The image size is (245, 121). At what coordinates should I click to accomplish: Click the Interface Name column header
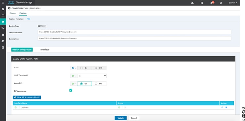point(65,103)
